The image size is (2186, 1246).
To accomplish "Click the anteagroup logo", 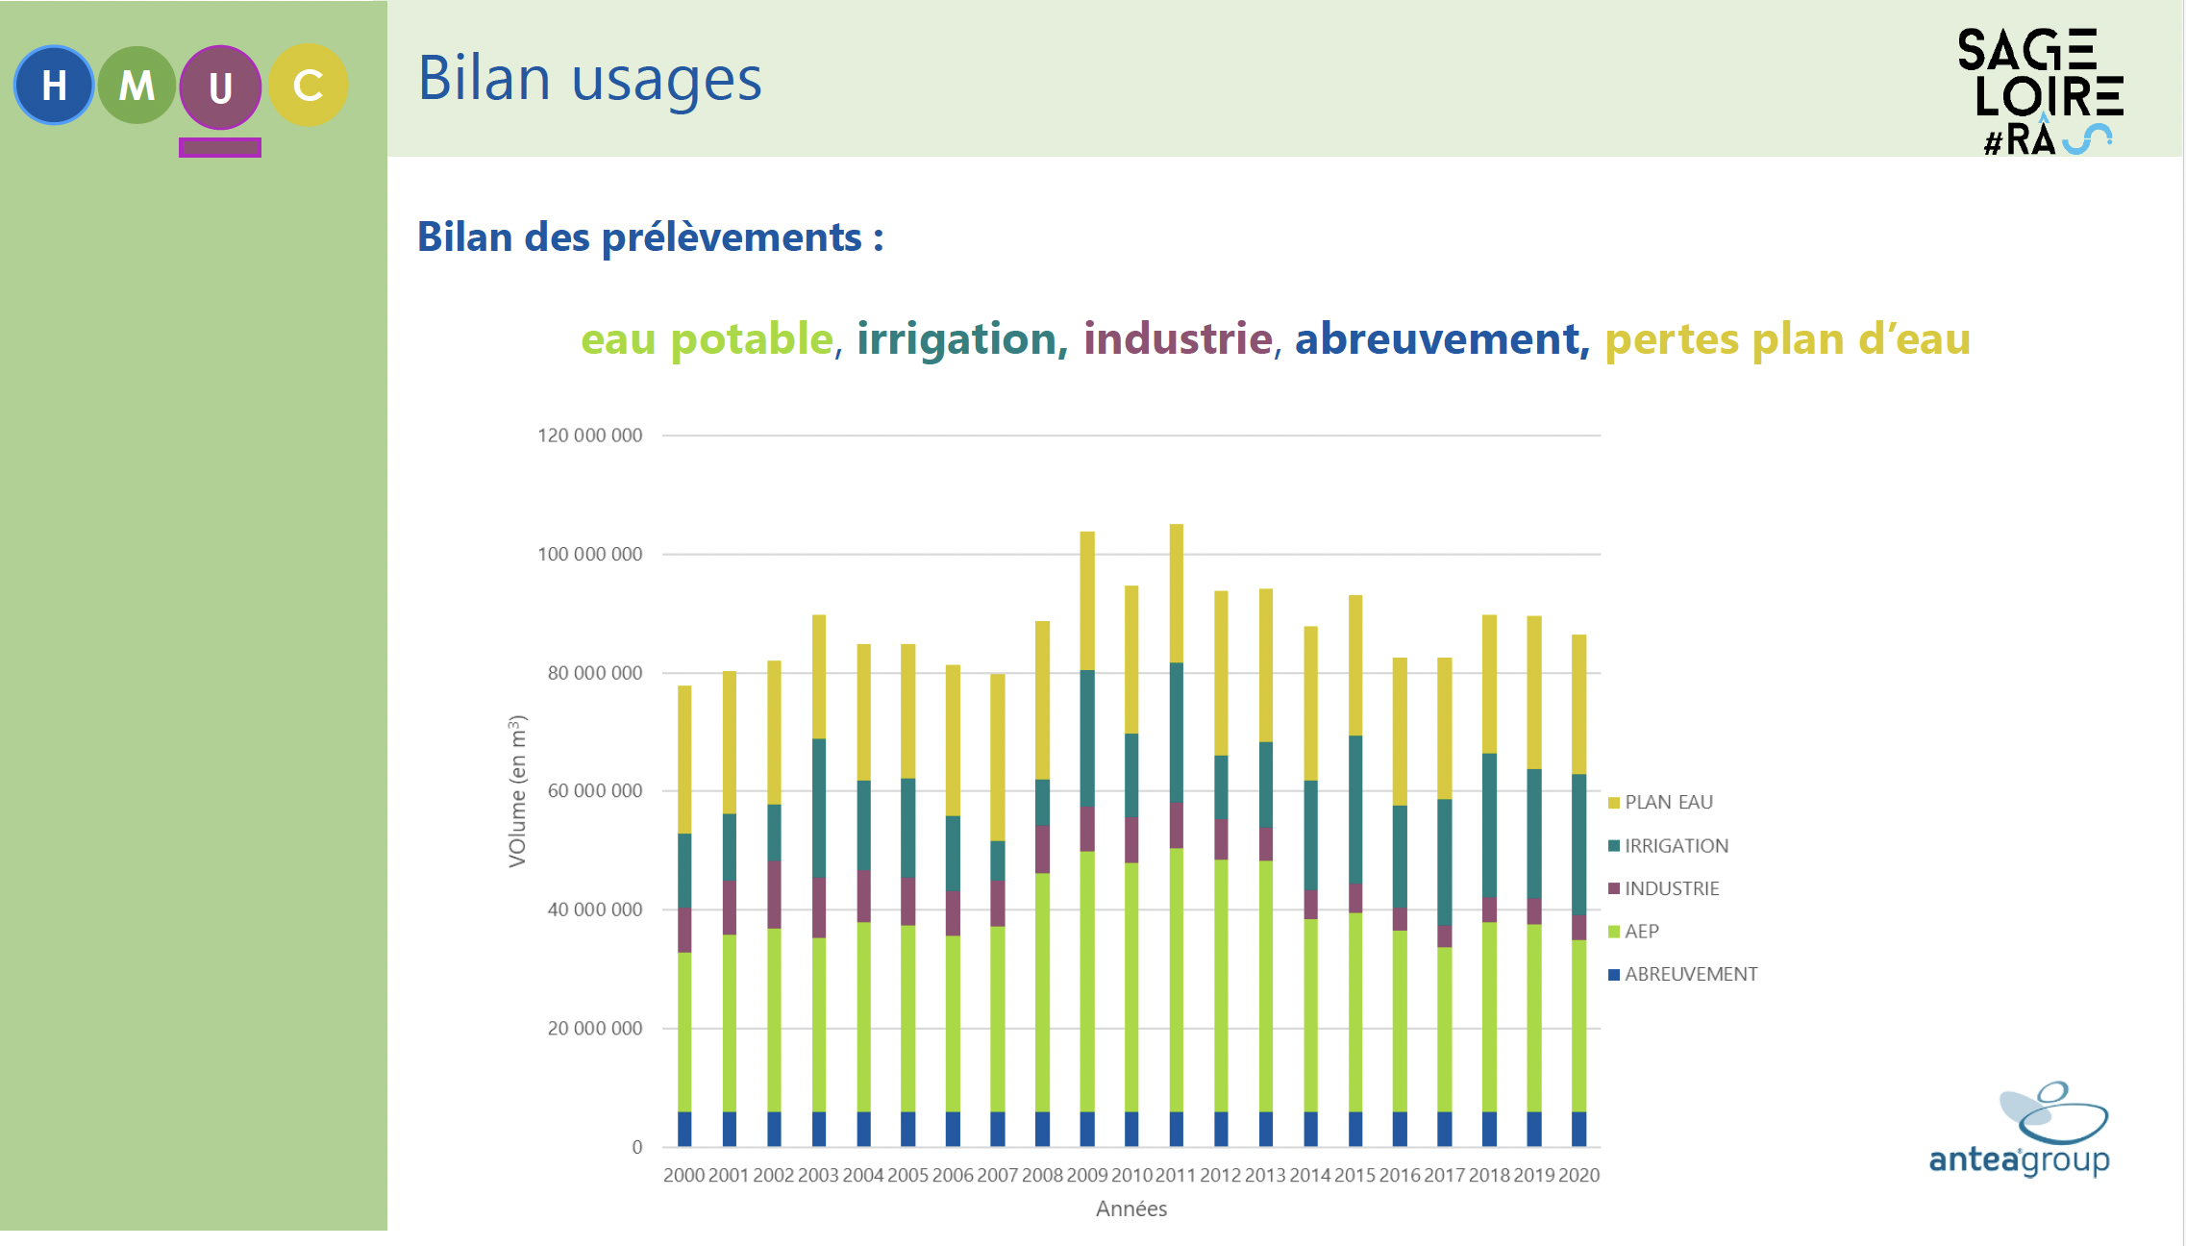I will click(x=2020, y=1130).
